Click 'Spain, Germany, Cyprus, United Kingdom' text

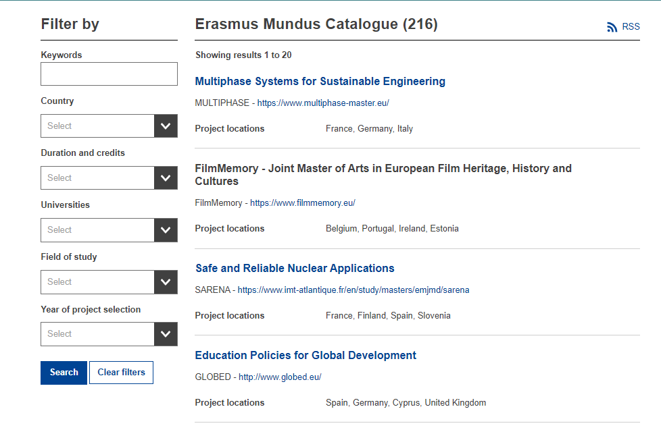[x=406, y=403]
